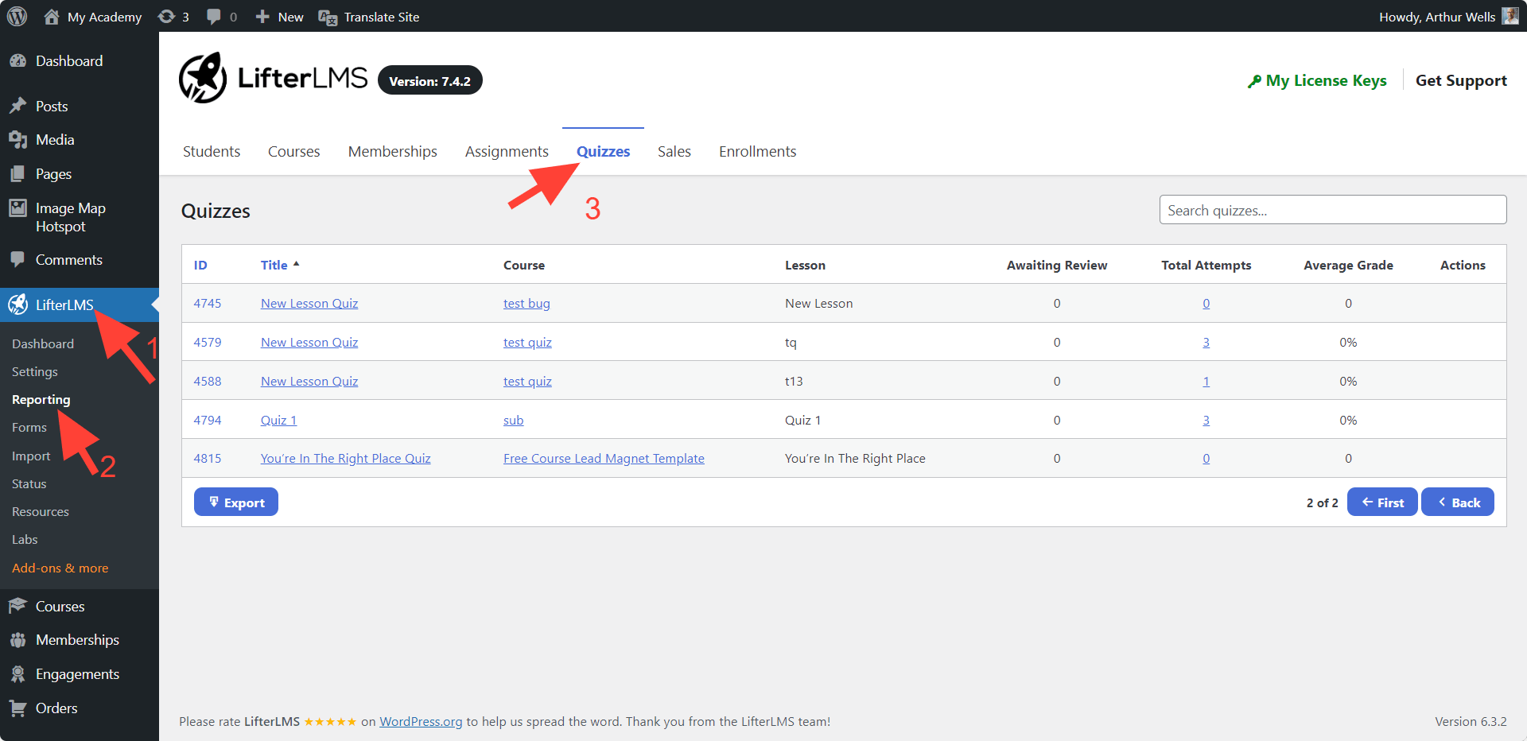Click Get Support link
Screen dimensions: 1527x741
point(1461,80)
